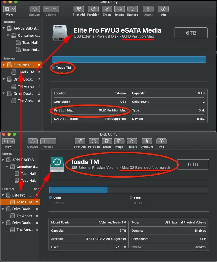Collapse first Drive Dock in top window sidebar
The width and height of the screenshot is (217, 262).
click(x=4, y=79)
